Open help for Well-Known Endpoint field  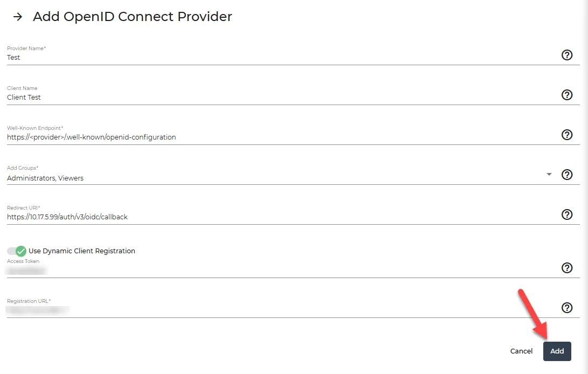point(566,135)
